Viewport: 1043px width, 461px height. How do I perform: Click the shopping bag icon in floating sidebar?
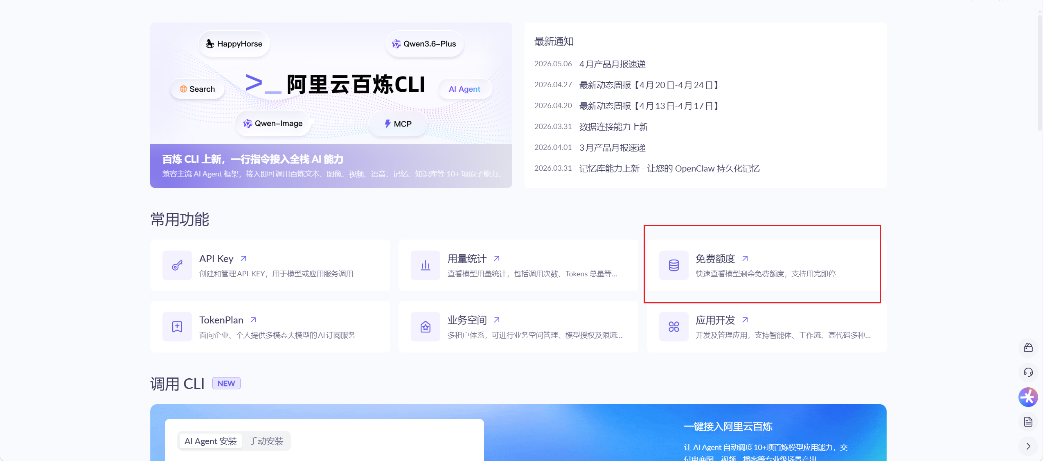(x=1028, y=348)
